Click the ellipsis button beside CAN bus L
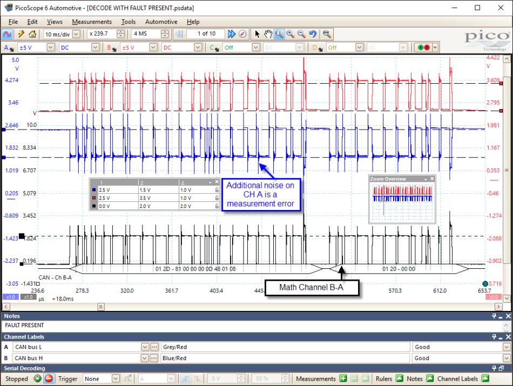Screen dimensions: 513x386 coord(154,347)
